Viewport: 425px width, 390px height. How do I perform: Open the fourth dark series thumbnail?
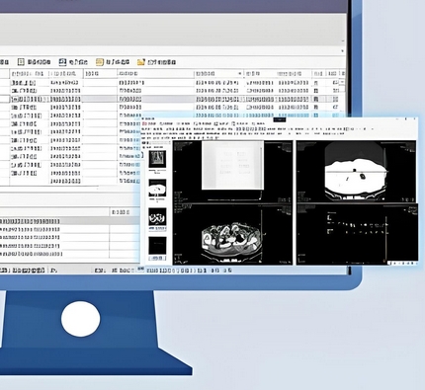coord(157,246)
